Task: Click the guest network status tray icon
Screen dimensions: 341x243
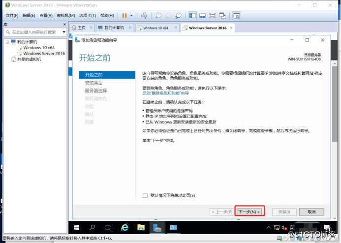Action: tap(277, 228)
